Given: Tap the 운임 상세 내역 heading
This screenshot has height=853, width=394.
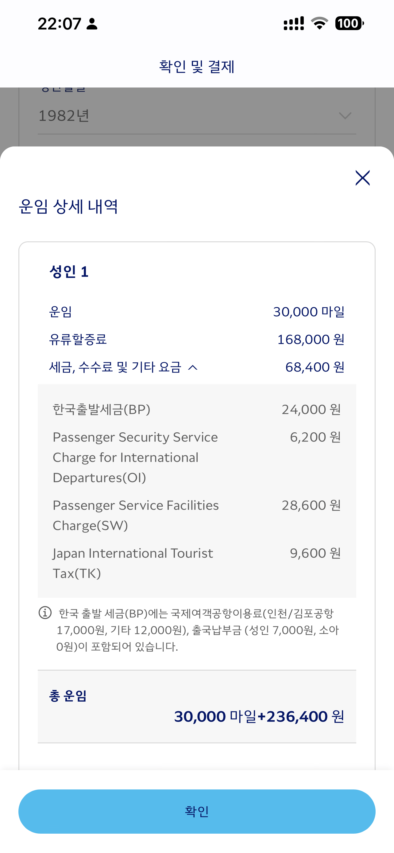Looking at the screenshot, I should pyautogui.click(x=68, y=207).
